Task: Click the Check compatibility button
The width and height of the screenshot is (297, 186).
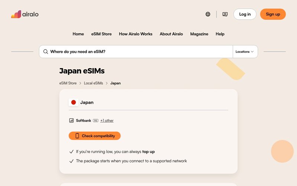Action: (95, 136)
